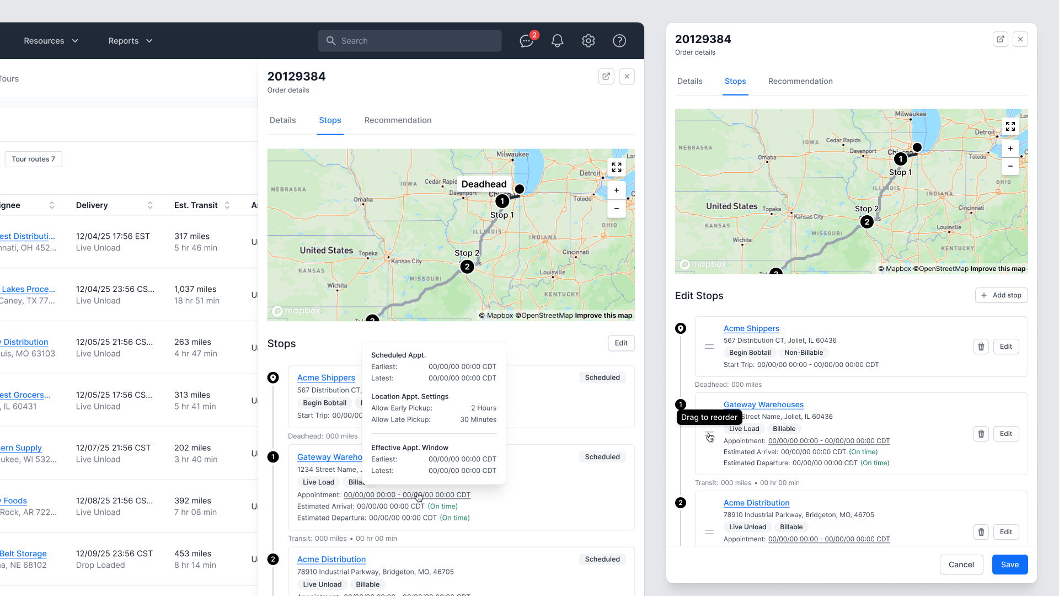The width and height of the screenshot is (1059, 596).
Task: Open the Acme Distribution link in Edit Stops
Action: click(x=756, y=503)
